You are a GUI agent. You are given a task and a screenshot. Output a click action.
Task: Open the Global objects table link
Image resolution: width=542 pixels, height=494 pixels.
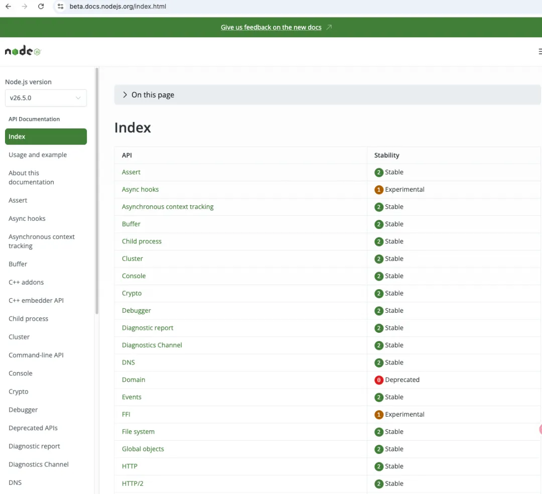[143, 449]
